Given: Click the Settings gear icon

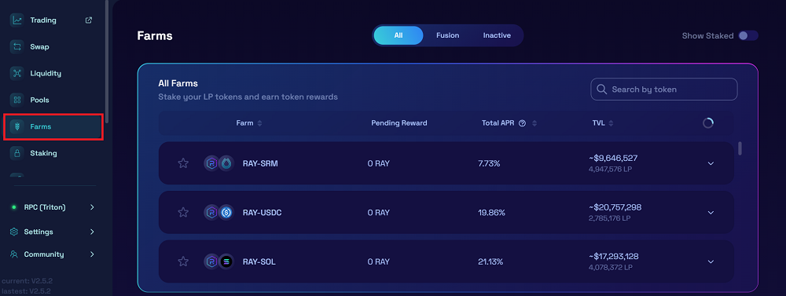Looking at the screenshot, I should (x=14, y=232).
